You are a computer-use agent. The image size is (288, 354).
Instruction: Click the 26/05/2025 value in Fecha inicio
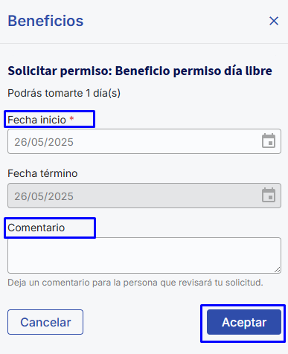click(x=44, y=142)
